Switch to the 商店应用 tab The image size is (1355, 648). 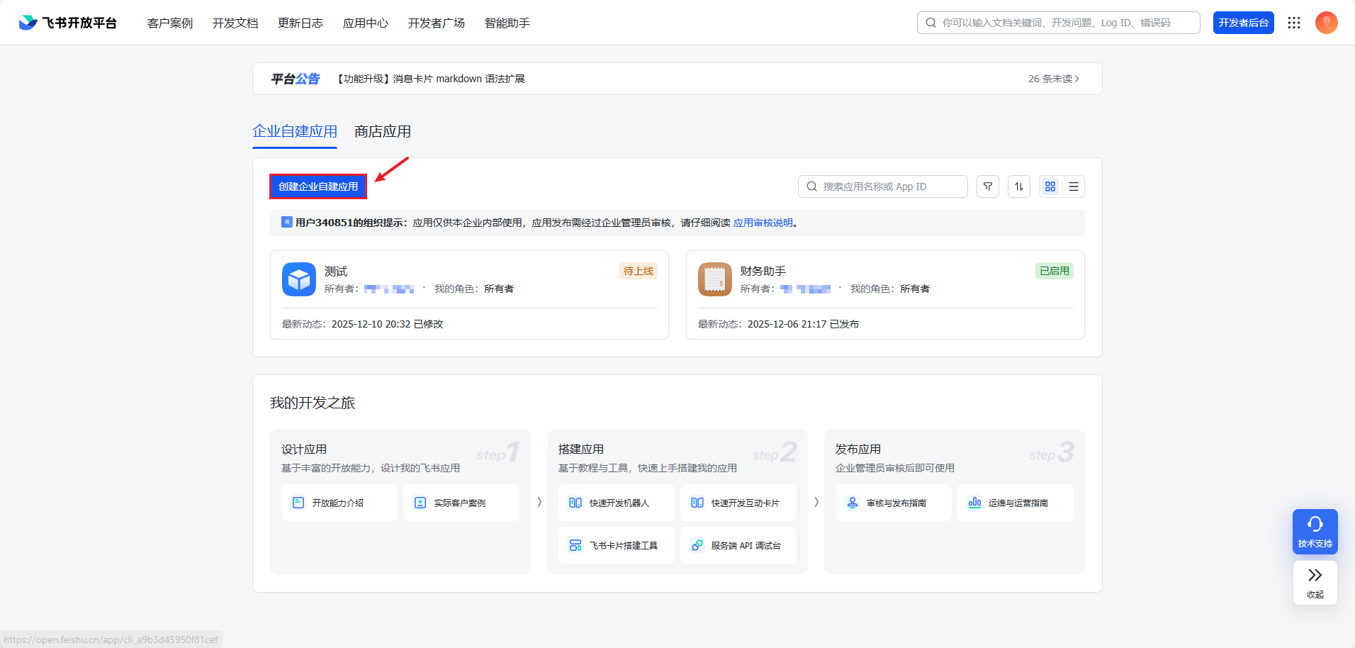382,131
